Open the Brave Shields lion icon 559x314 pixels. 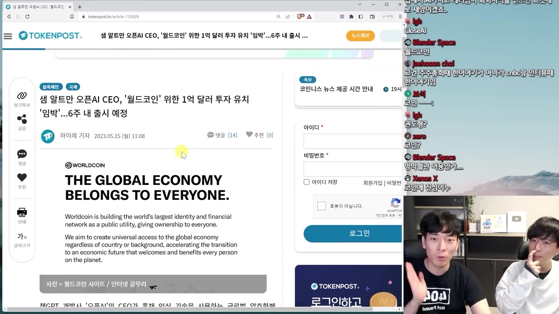pos(300,17)
